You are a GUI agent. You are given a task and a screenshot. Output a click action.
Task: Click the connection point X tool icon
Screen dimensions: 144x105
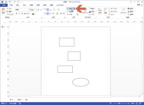77,11
